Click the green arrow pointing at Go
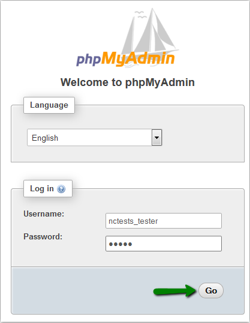Image resolution: width=250 pixels, height=323 pixels. [x=175, y=291]
